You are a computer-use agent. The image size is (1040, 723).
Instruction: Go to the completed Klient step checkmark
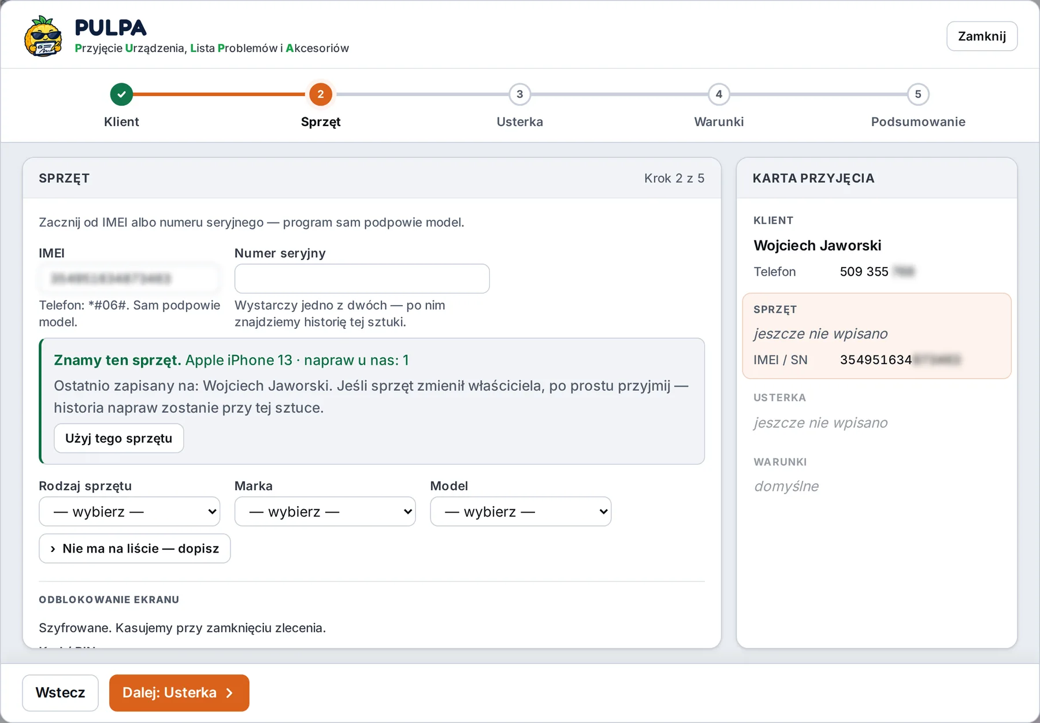point(121,94)
